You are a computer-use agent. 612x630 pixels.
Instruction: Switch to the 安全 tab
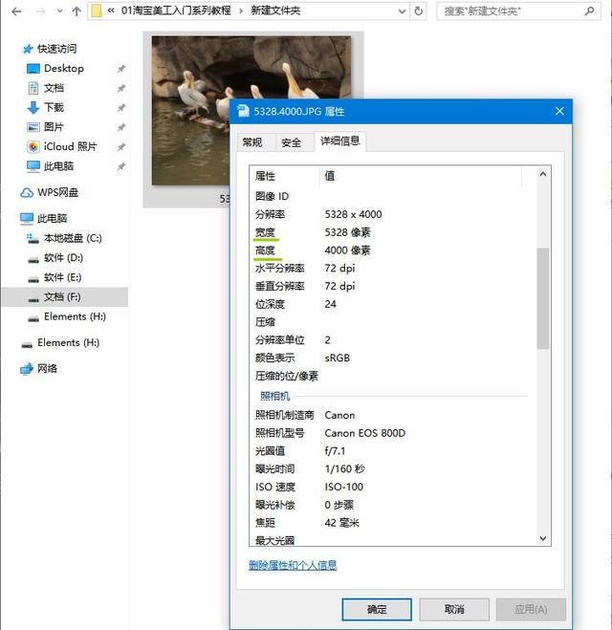tap(292, 142)
